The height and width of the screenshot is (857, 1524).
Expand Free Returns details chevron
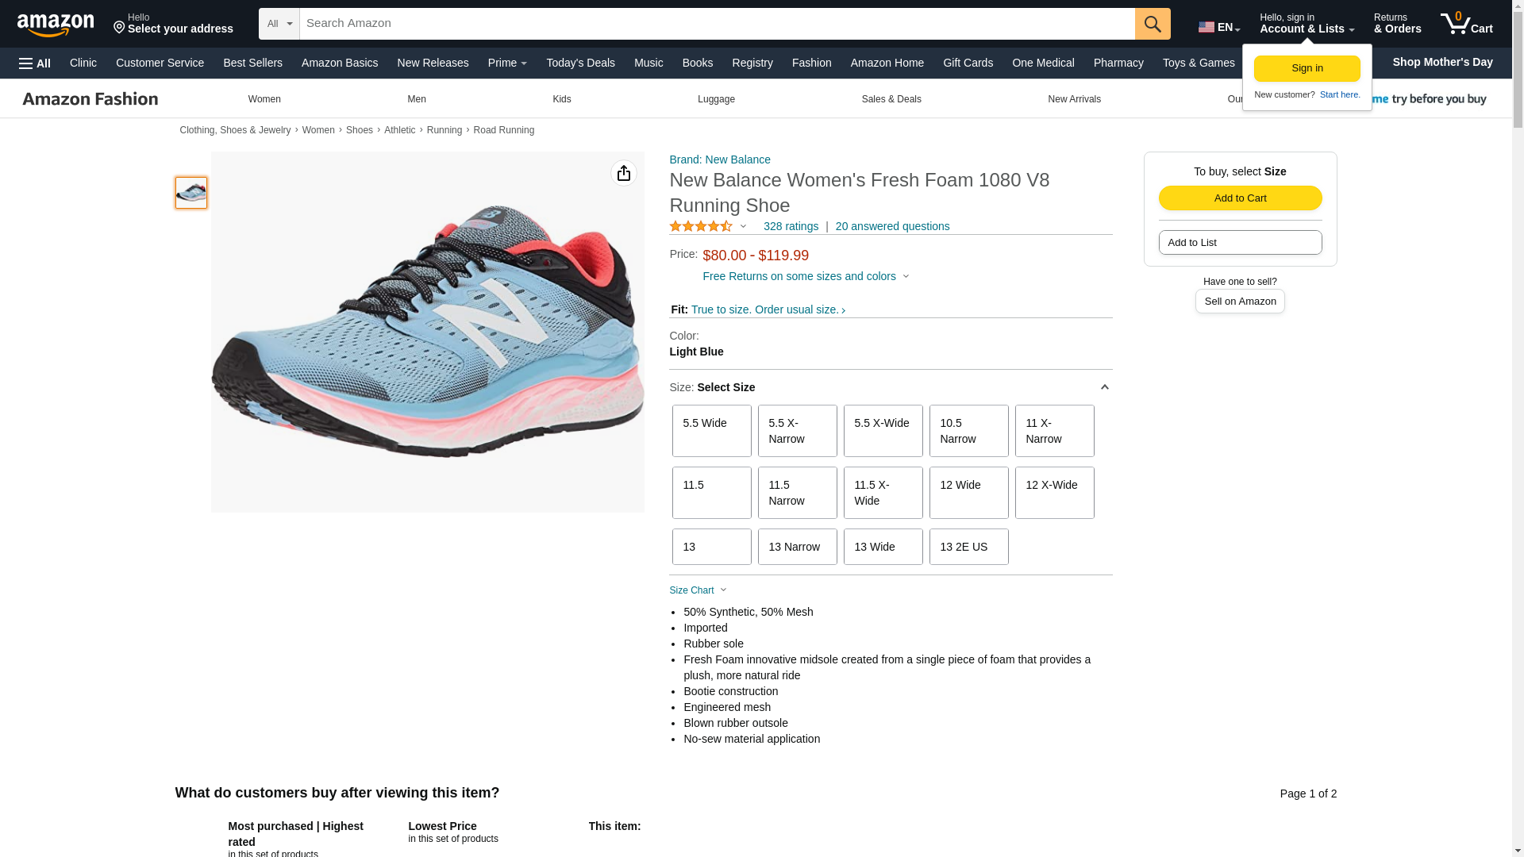(x=906, y=277)
